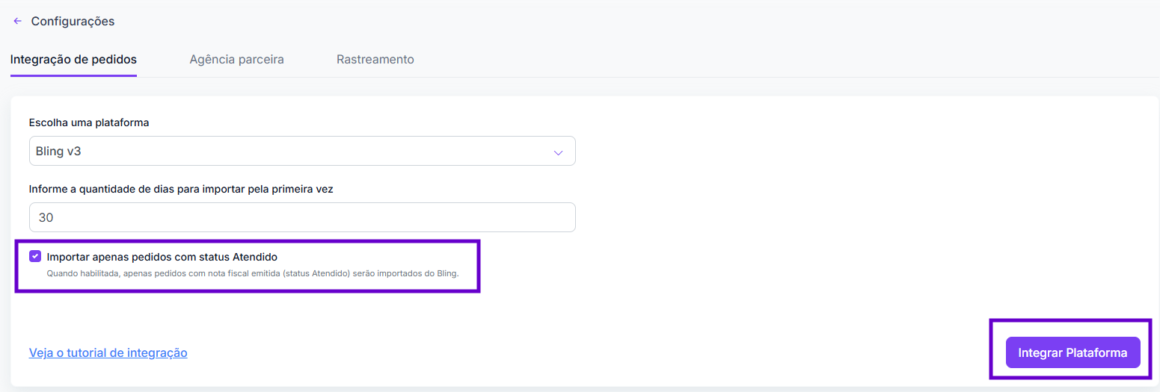This screenshot has height=392, width=1160.
Task: Click the purple checkmark icon beside Importar apenas pedidos
Action: point(35,256)
